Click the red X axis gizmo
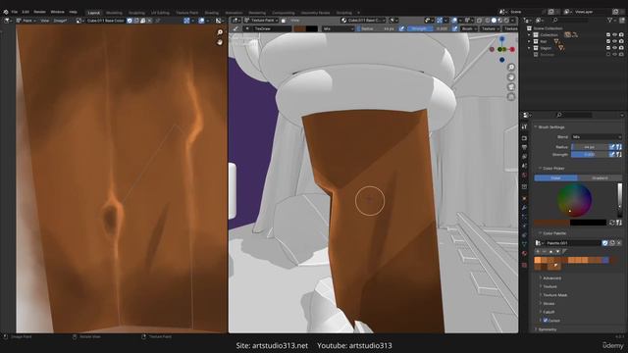The image size is (628, 353). [x=512, y=49]
